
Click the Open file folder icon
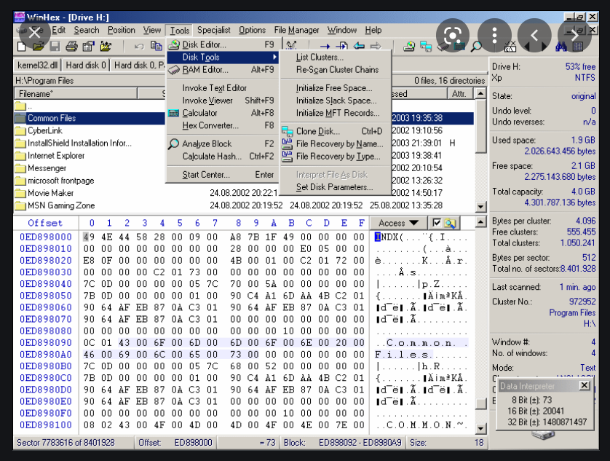(x=38, y=47)
